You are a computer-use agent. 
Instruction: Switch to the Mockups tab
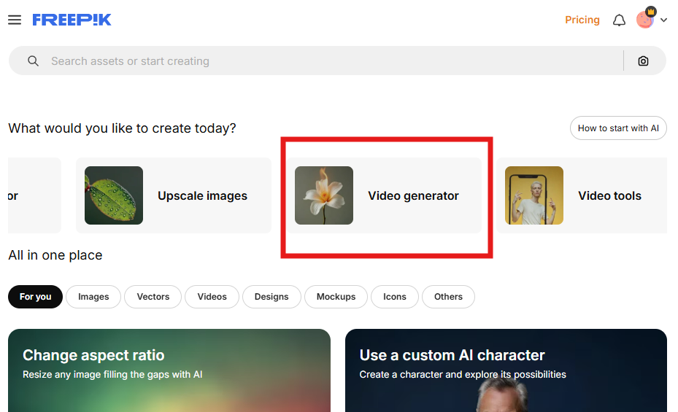[336, 297]
